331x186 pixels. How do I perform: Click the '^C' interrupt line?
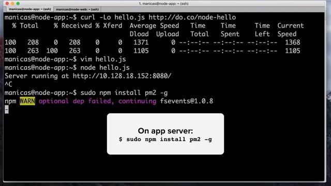(8, 84)
